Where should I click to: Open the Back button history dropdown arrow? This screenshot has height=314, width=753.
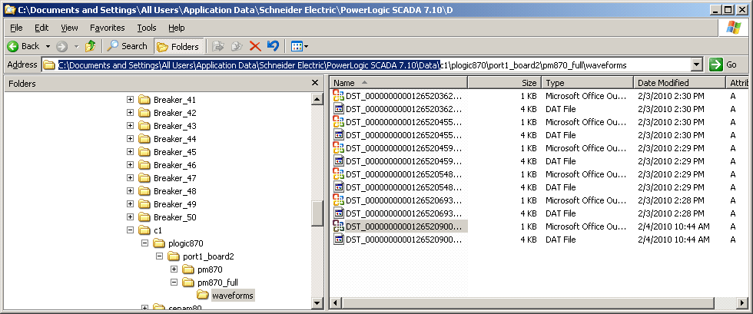tap(48, 47)
